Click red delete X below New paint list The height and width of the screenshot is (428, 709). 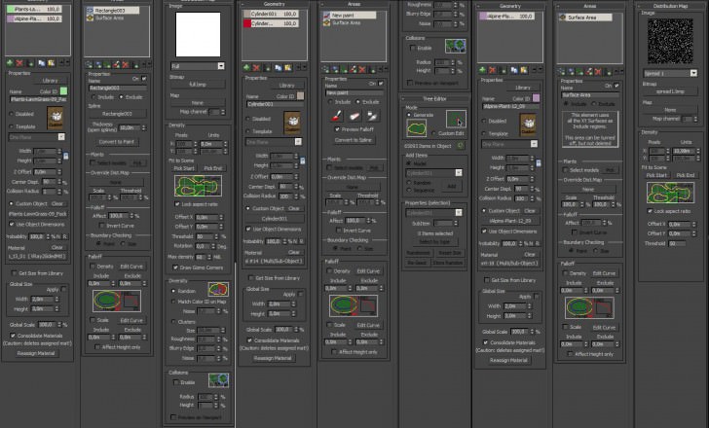[x=361, y=69]
